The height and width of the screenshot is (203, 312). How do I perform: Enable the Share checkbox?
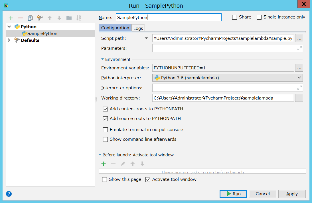234,17
